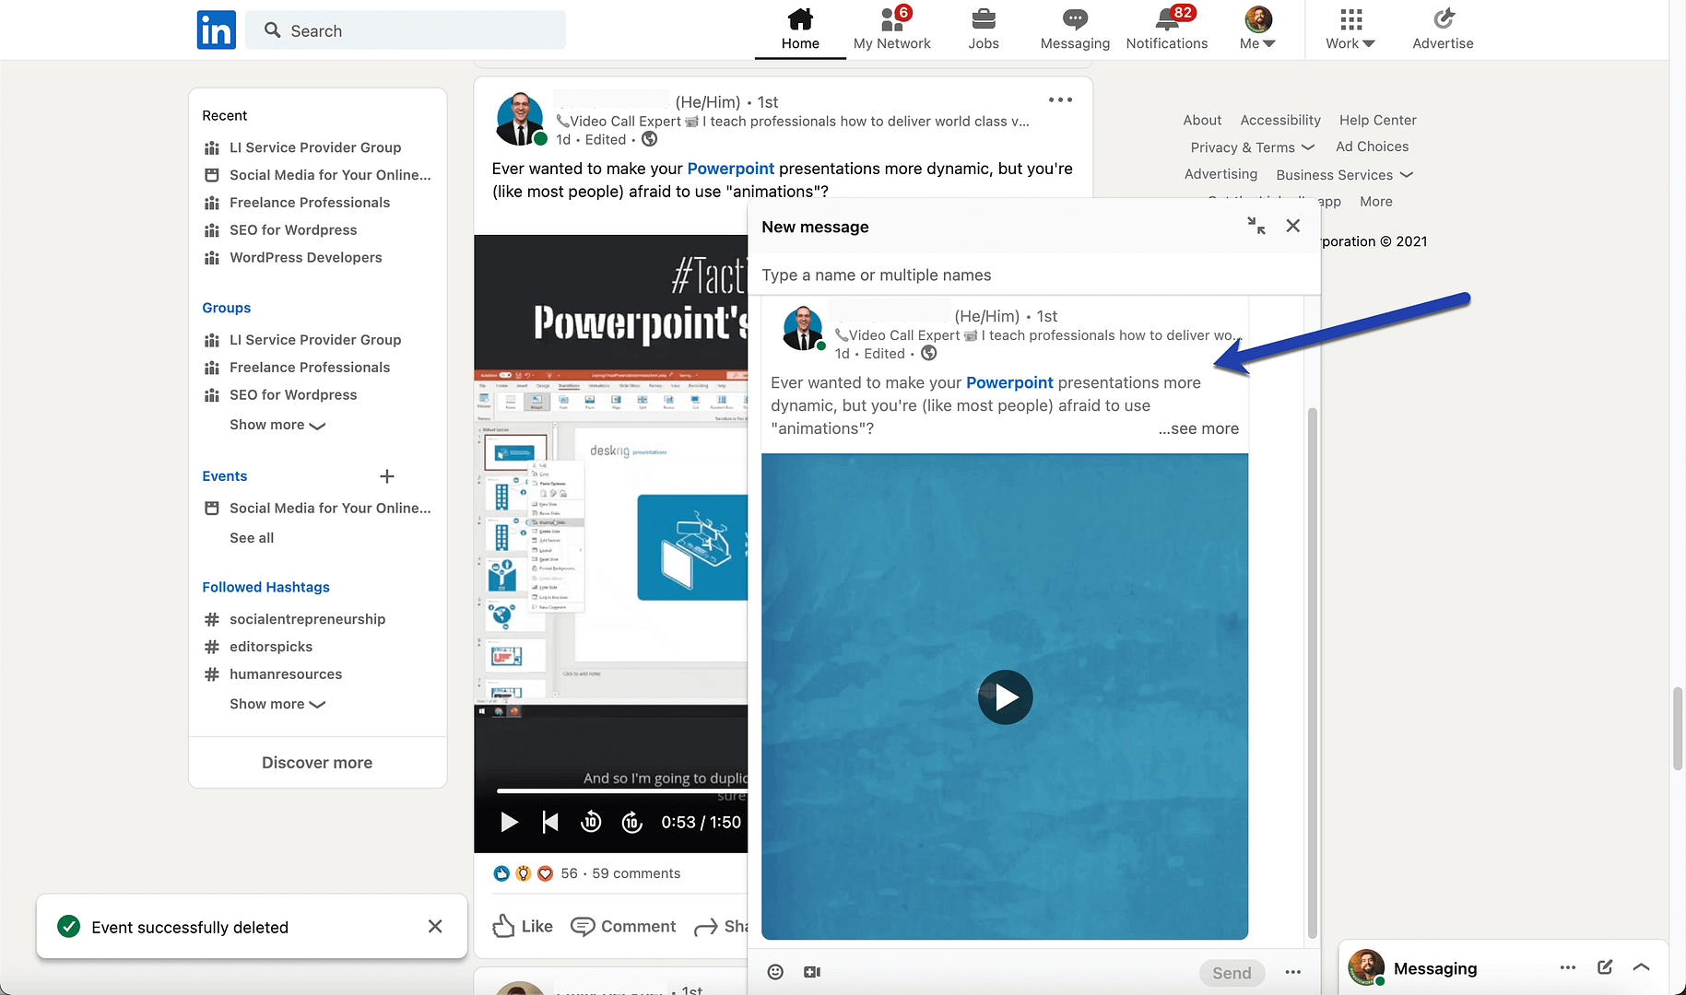1686x995 pixels.
Task: Open the socialentrepreneurship hashtag link
Action: (307, 618)
